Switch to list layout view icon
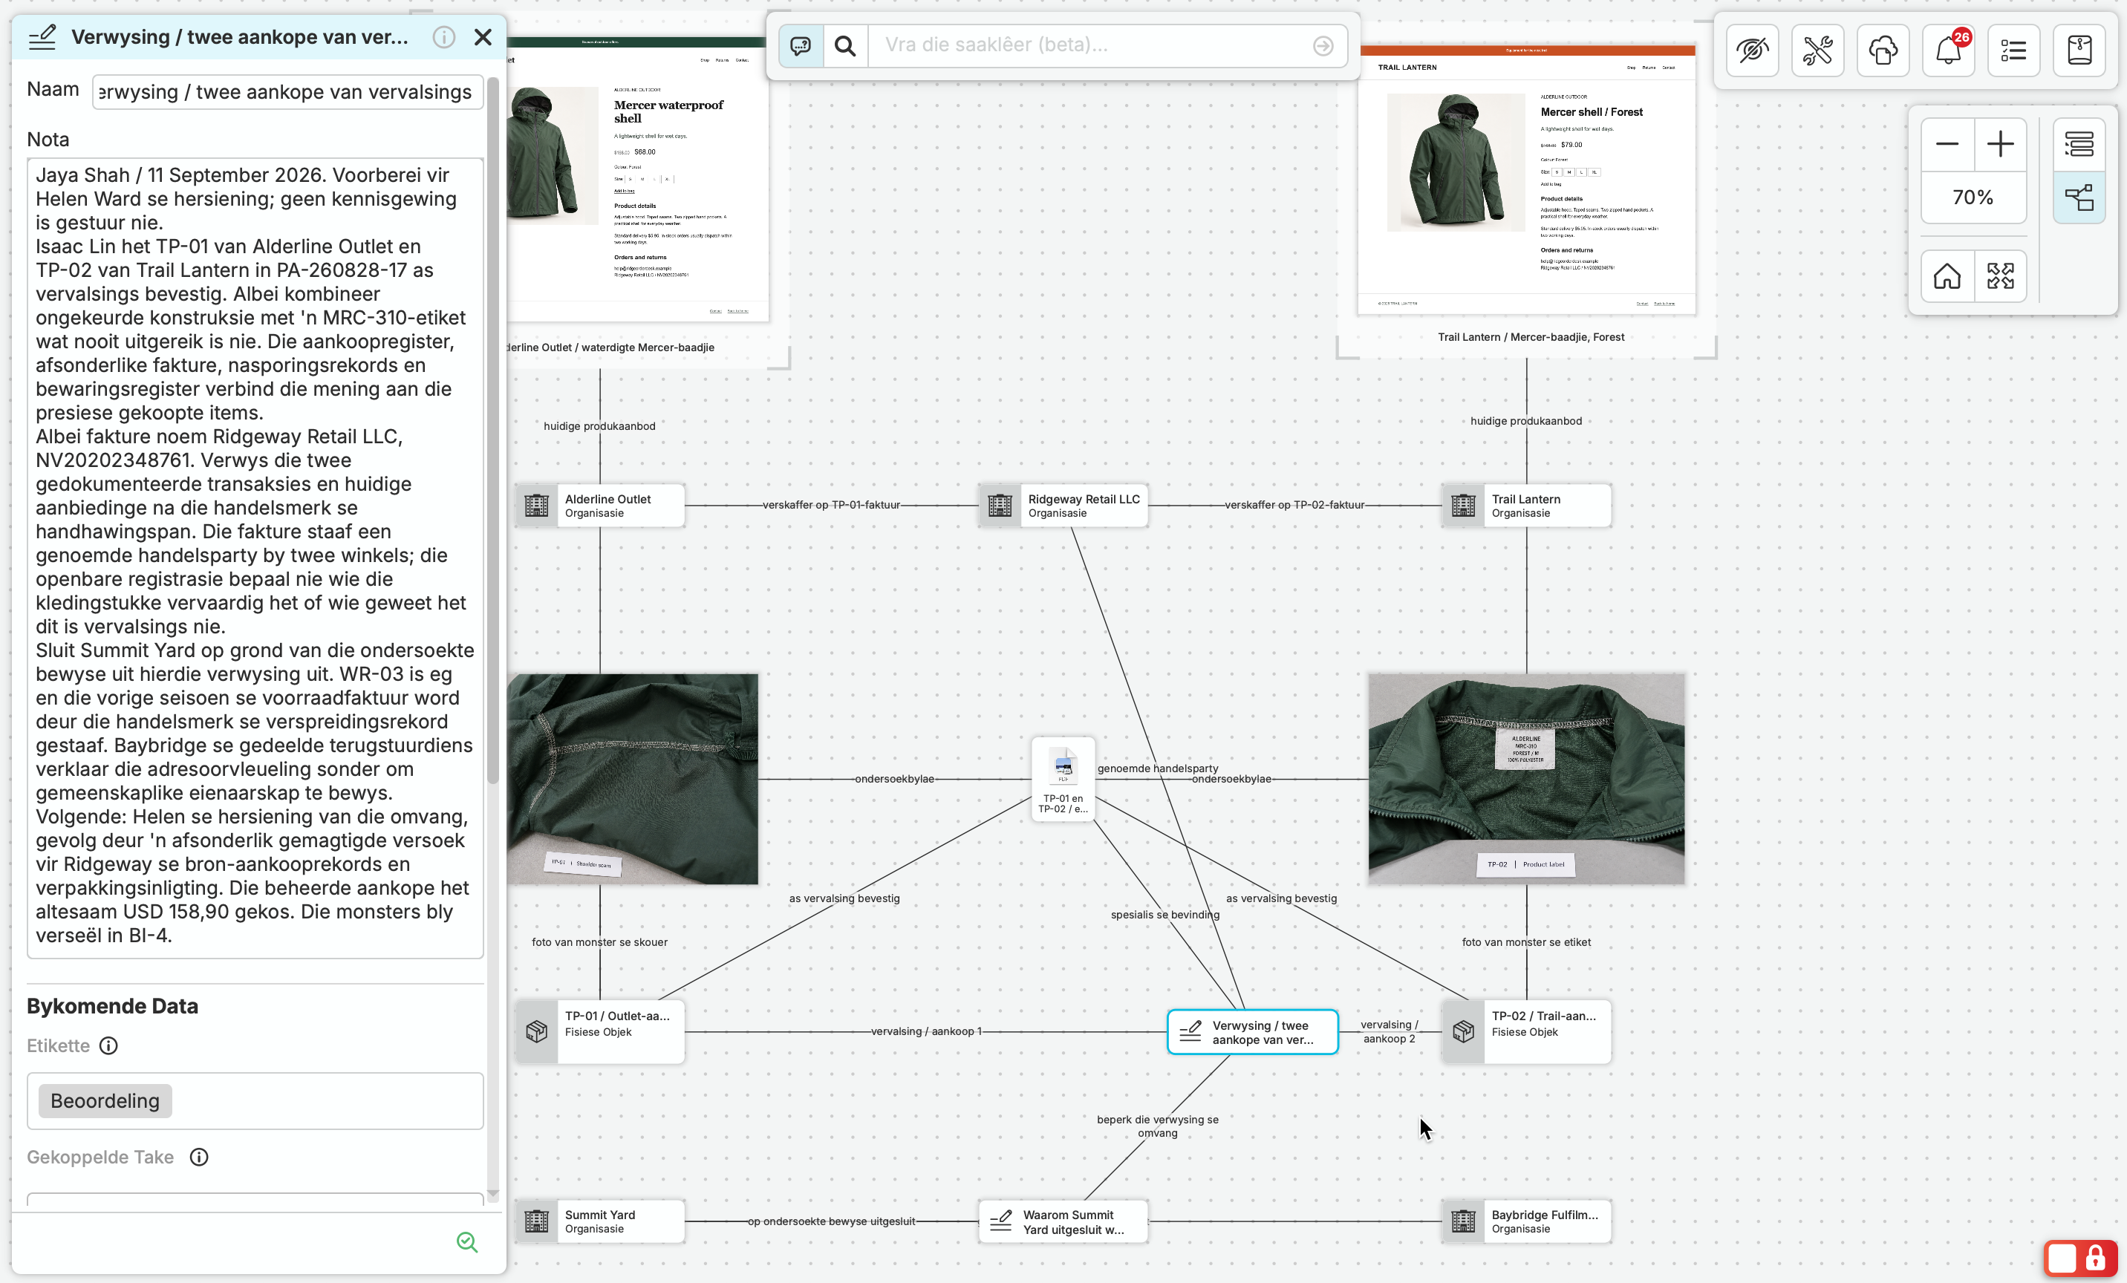 [x=2079, y=144]
